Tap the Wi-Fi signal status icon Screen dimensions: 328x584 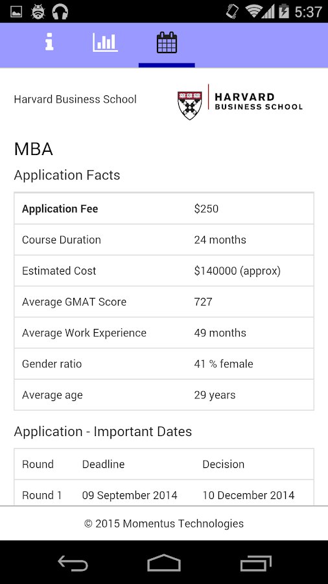253,11
